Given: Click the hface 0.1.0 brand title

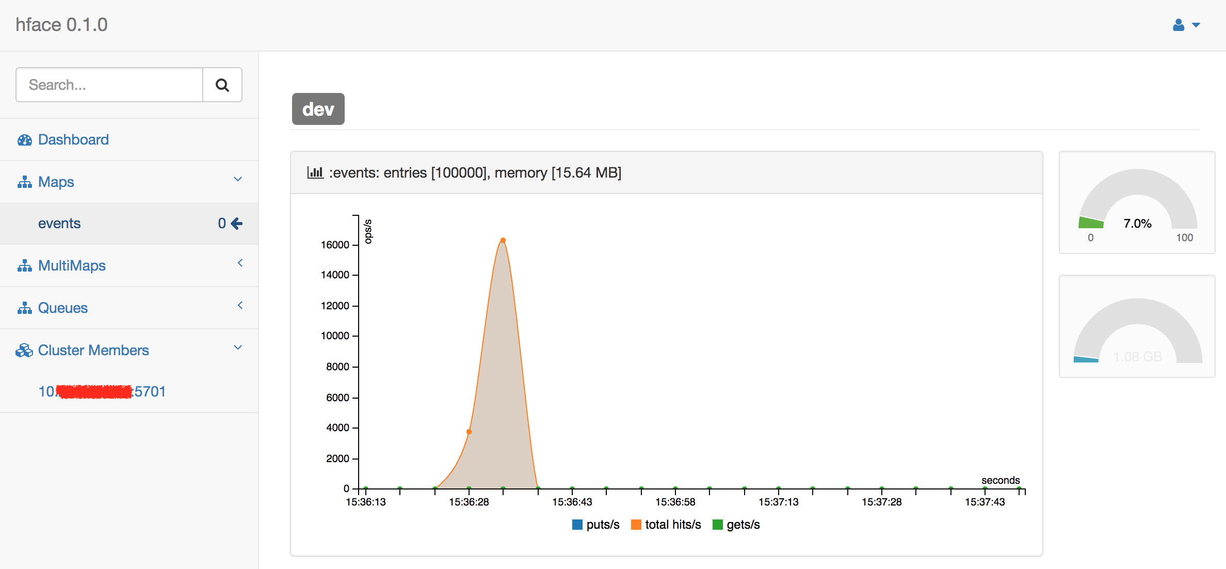Looking at the screenshot, I should (x=61, y=25).
